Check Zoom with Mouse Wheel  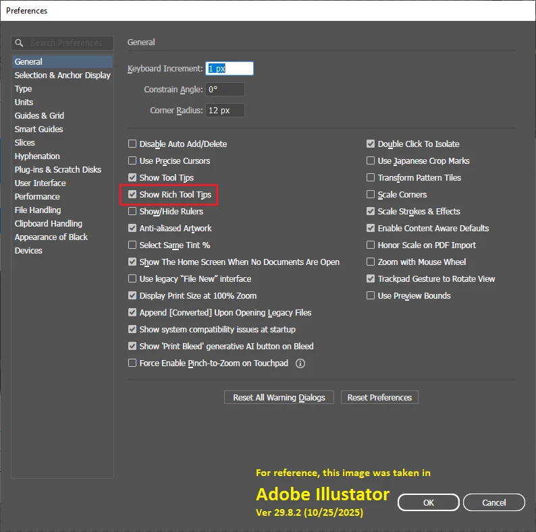click(371, 262)
